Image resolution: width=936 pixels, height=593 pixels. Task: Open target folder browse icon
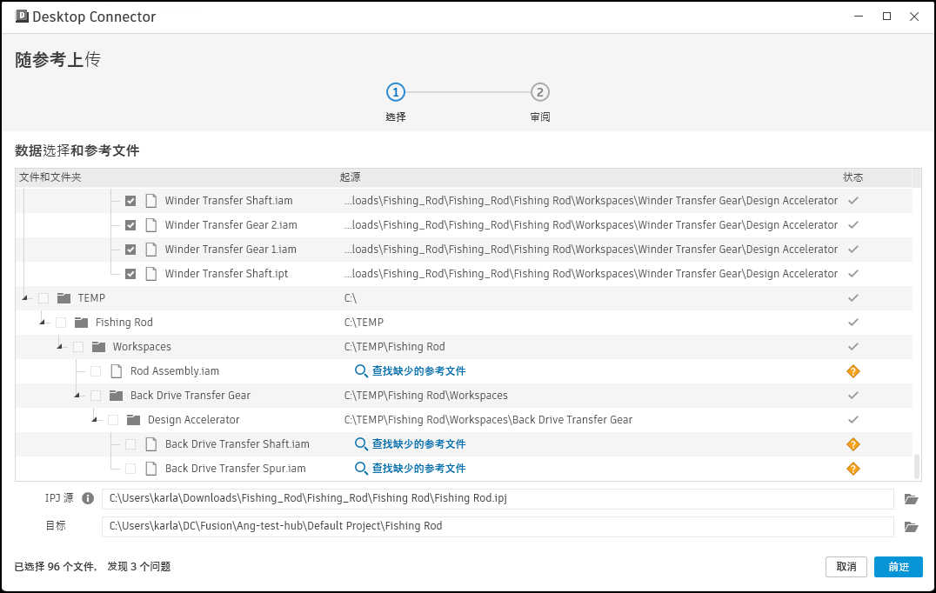tap(911, 527)
